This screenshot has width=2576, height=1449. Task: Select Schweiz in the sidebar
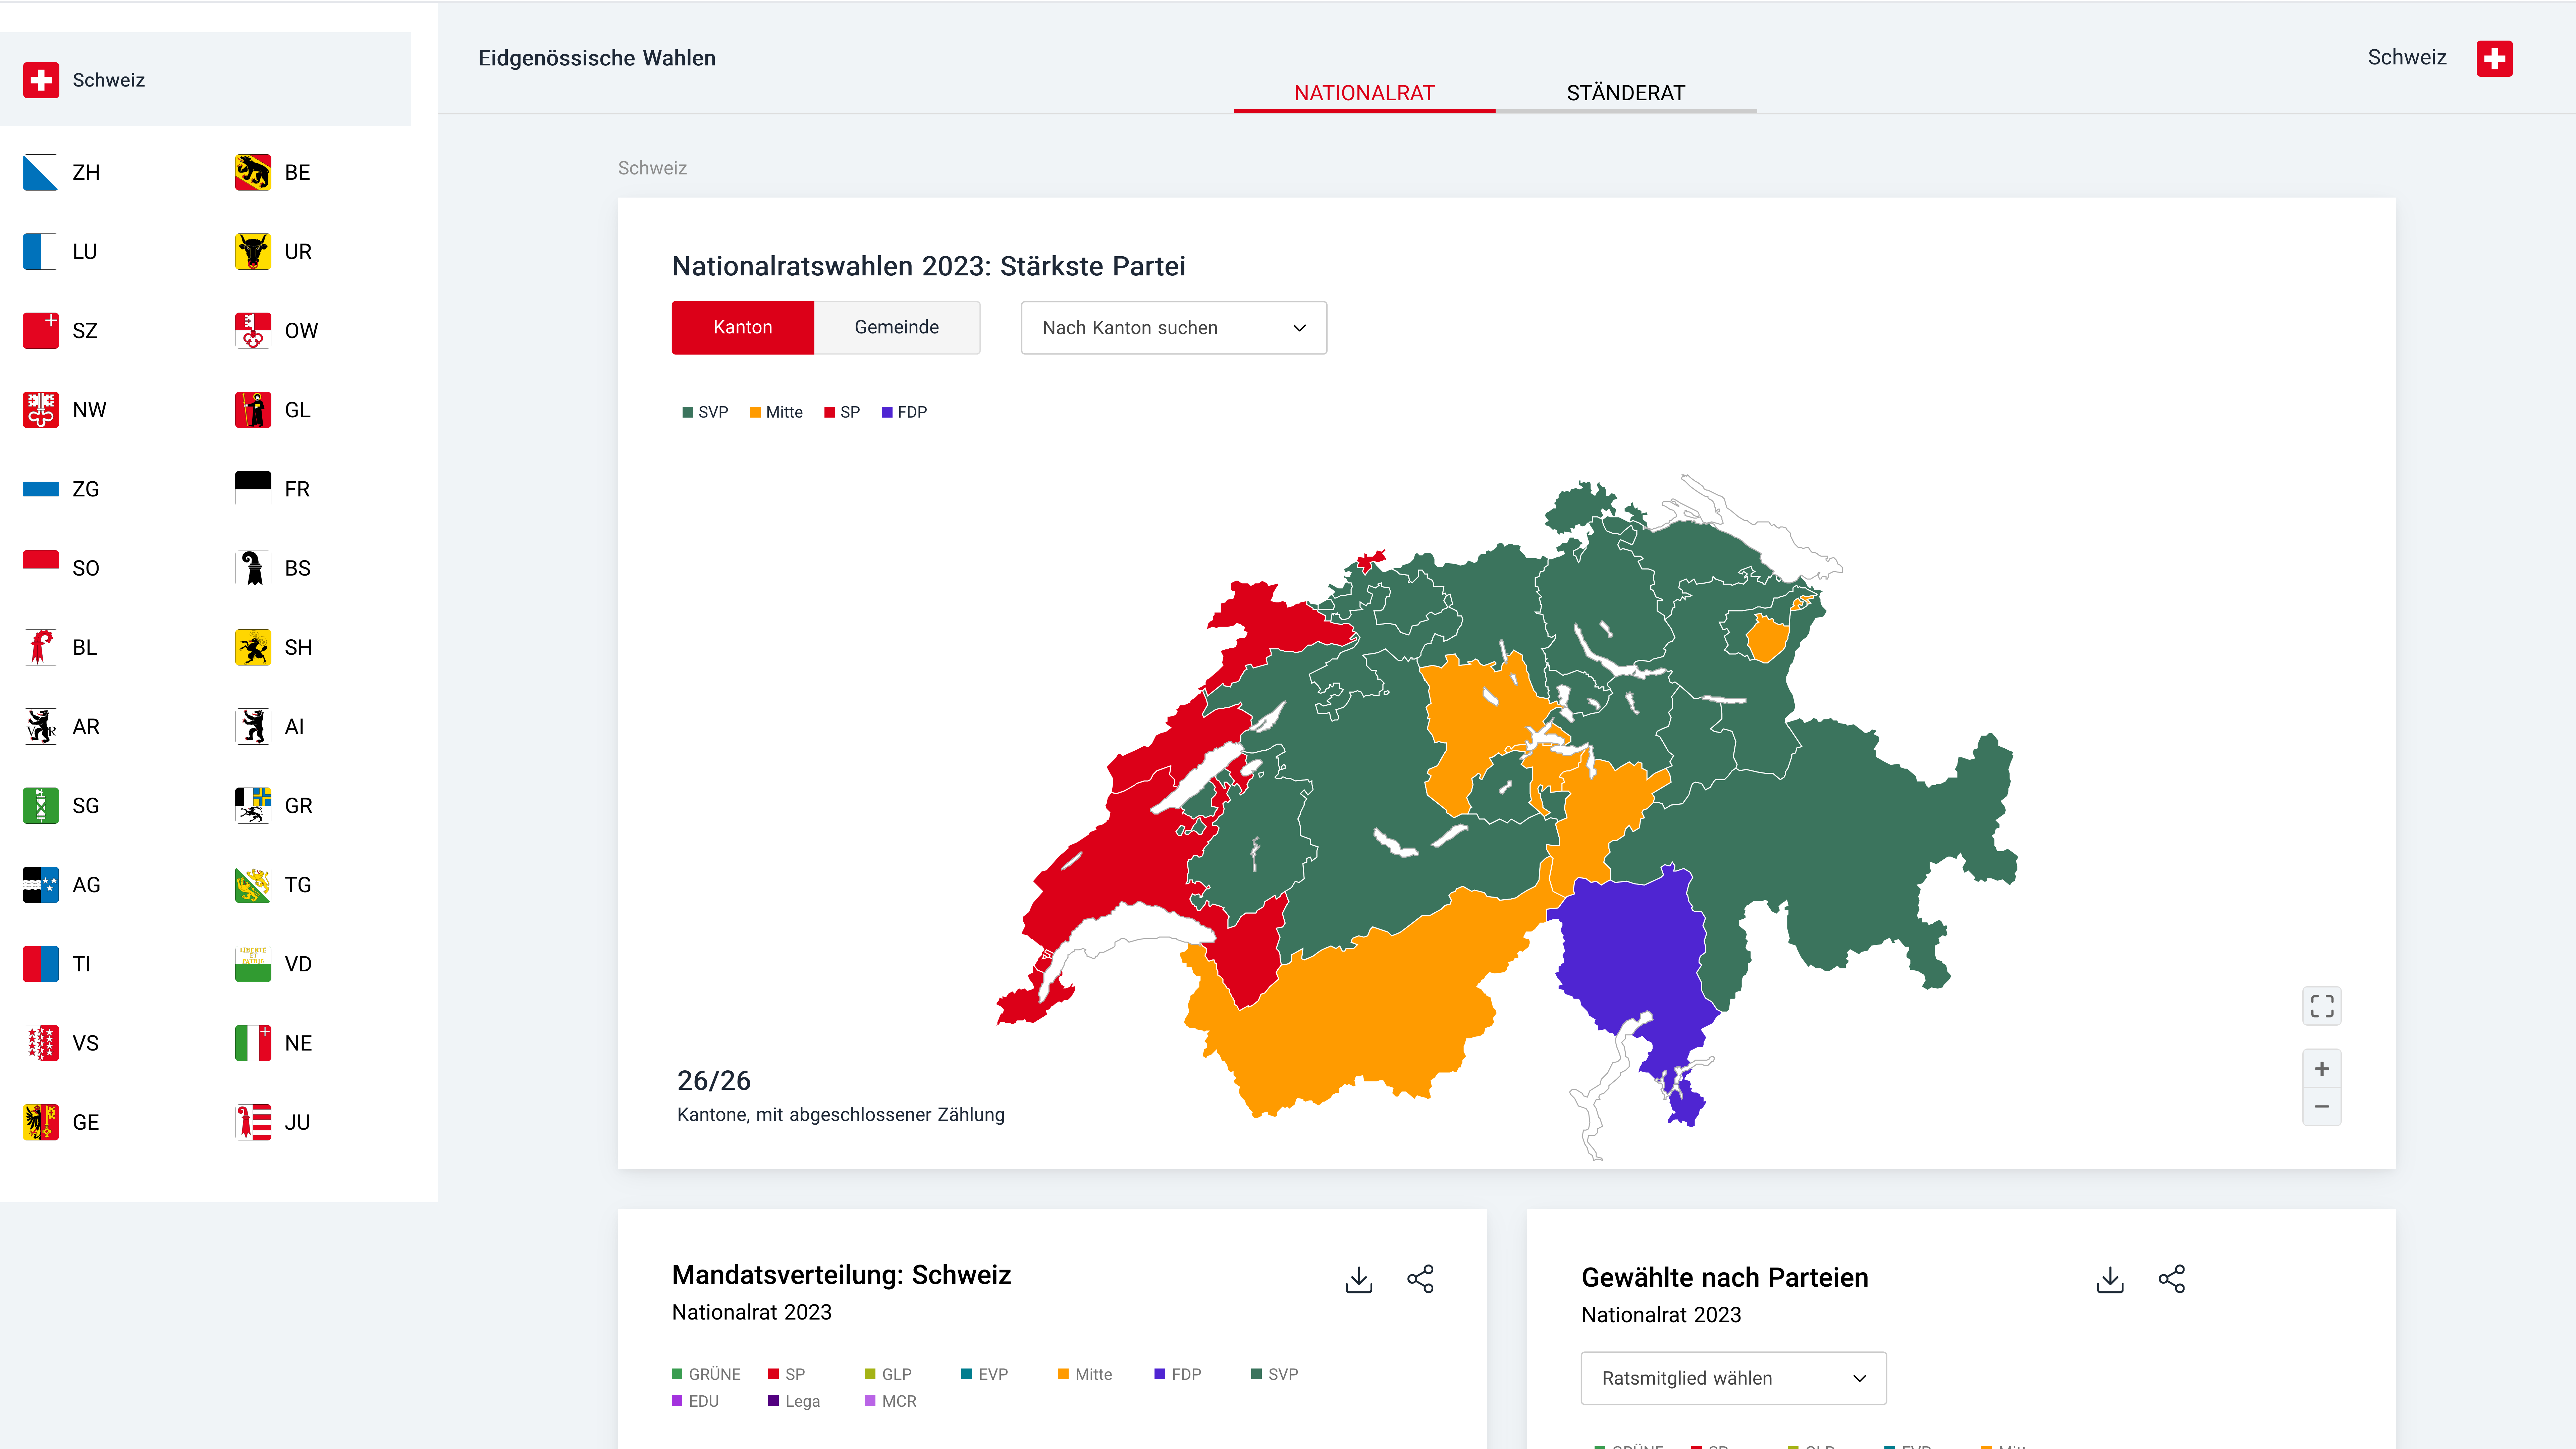[205, 79]
